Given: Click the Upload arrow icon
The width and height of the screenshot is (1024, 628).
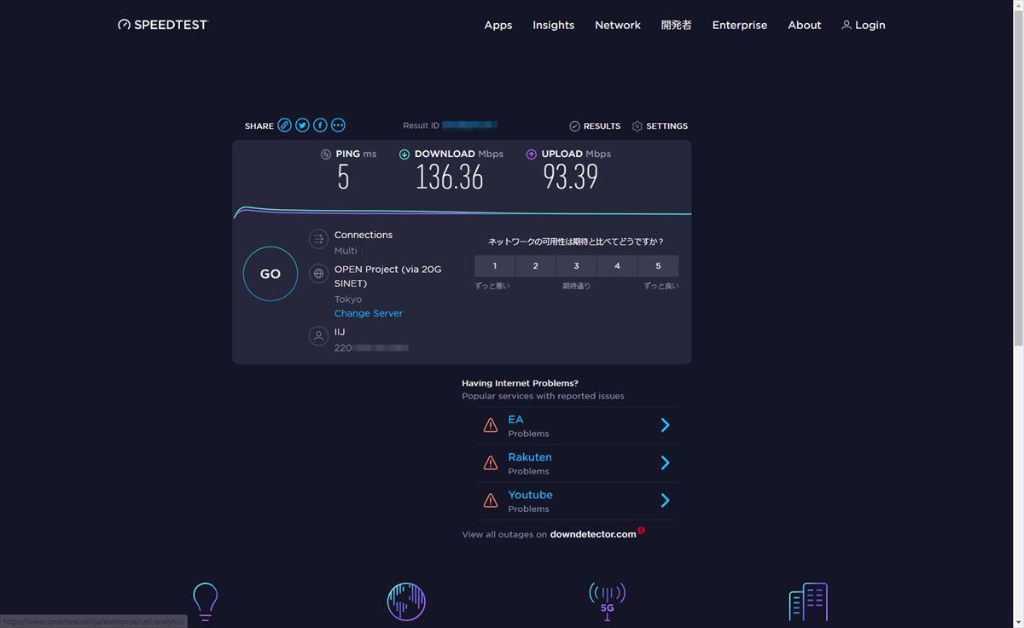Looking at the screenshot, I should [x=532, y=154].
